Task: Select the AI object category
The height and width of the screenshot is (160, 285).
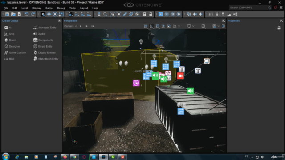Action: [x=8, y=28]
